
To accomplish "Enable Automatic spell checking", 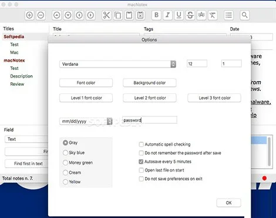I will tap(141, 145).
